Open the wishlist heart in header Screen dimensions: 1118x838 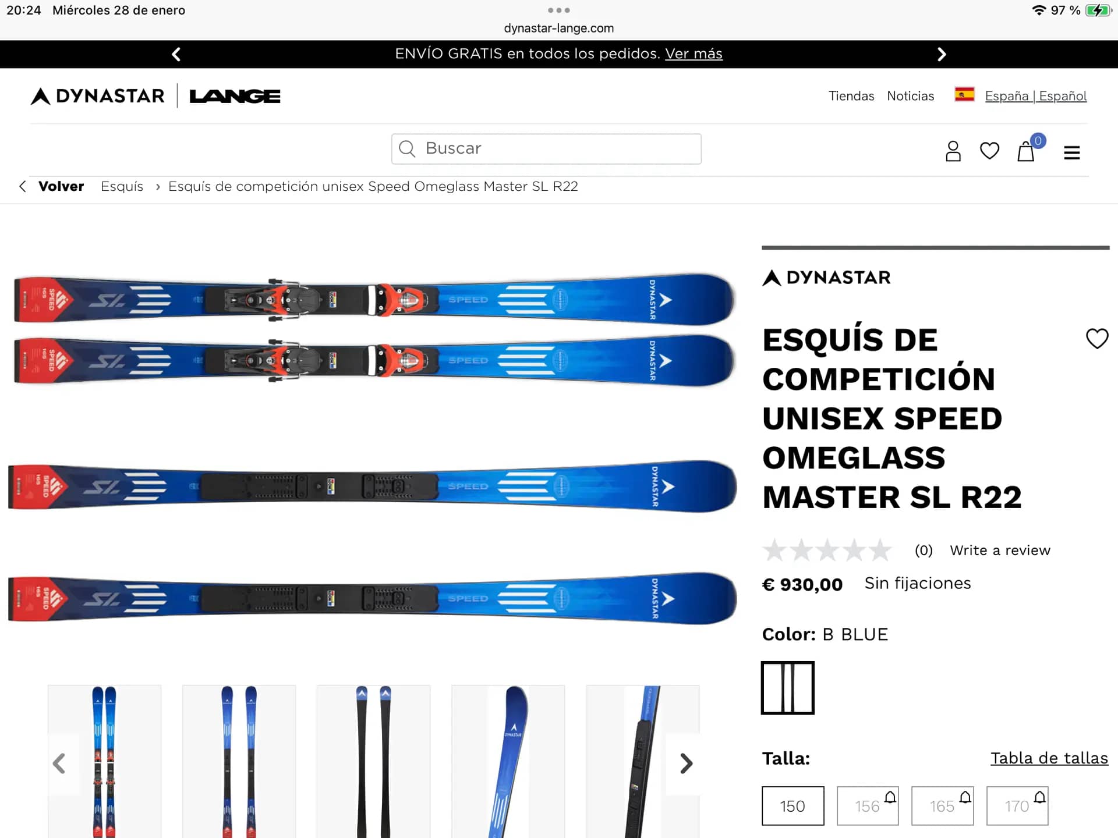(x=989, y=151)
